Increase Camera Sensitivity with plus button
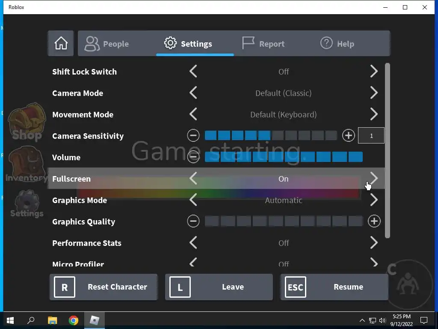This screenshot has height=329, width=438. pos(348,136)
